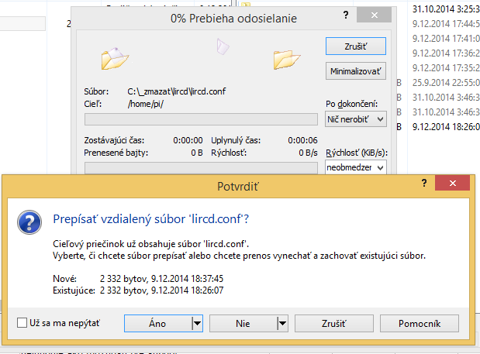Expand the arrow next to Nie button
480x354 pixels.
[x=282, y=322]
